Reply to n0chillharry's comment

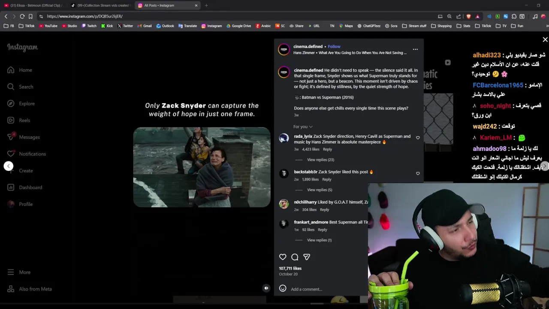point(324,209)
